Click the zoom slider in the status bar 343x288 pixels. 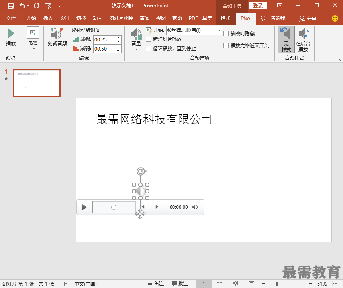coord(286,284)
